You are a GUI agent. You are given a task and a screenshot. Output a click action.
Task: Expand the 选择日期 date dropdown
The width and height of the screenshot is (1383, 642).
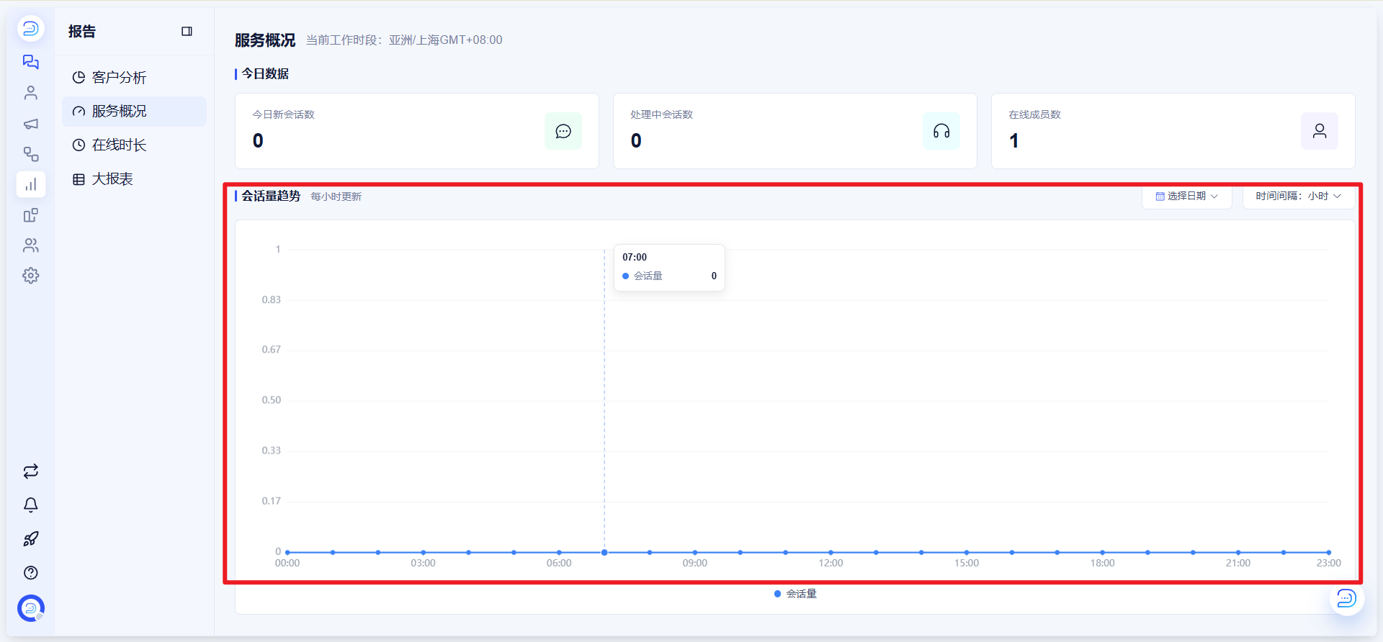(1186, 196)
